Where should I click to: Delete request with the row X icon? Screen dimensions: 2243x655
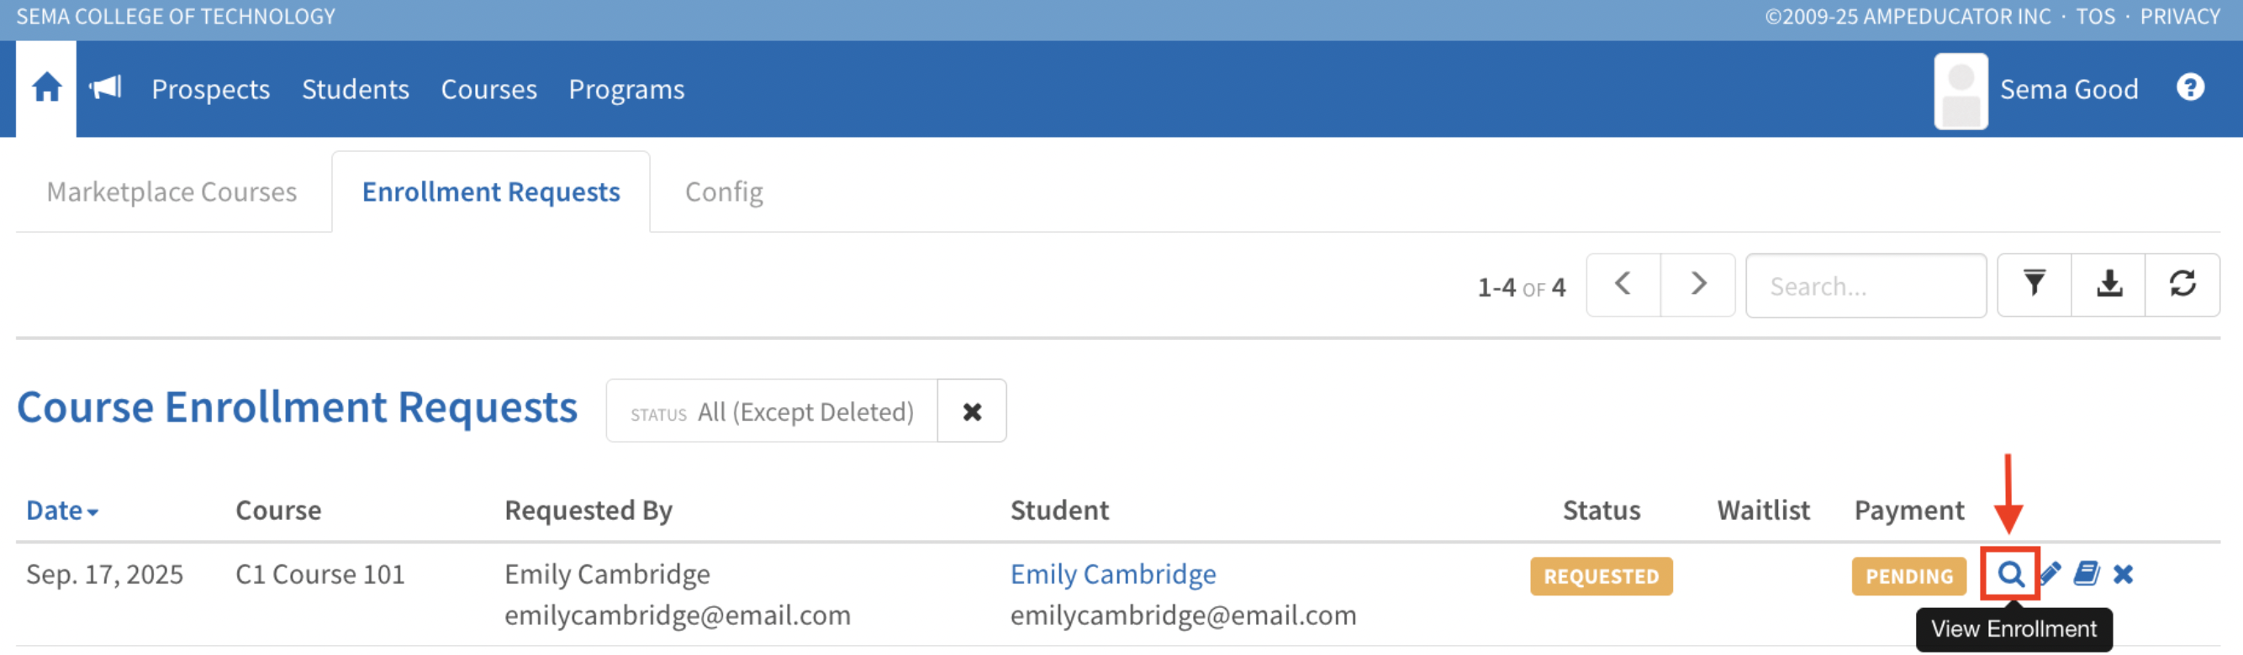point(2123,574)
